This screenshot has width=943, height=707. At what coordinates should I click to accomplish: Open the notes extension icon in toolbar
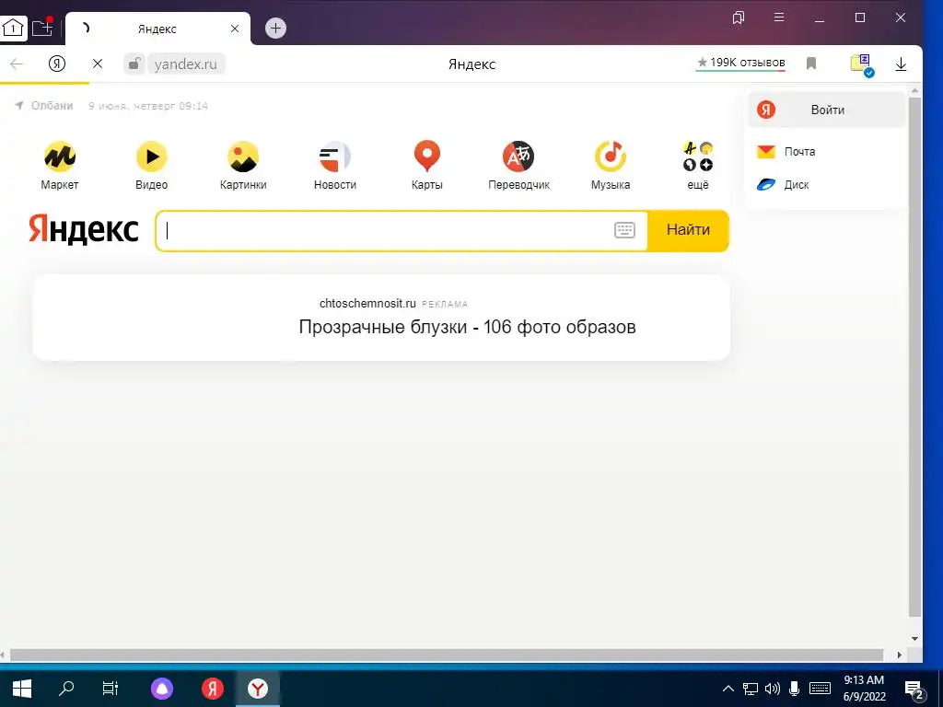(x=862, y=64)
